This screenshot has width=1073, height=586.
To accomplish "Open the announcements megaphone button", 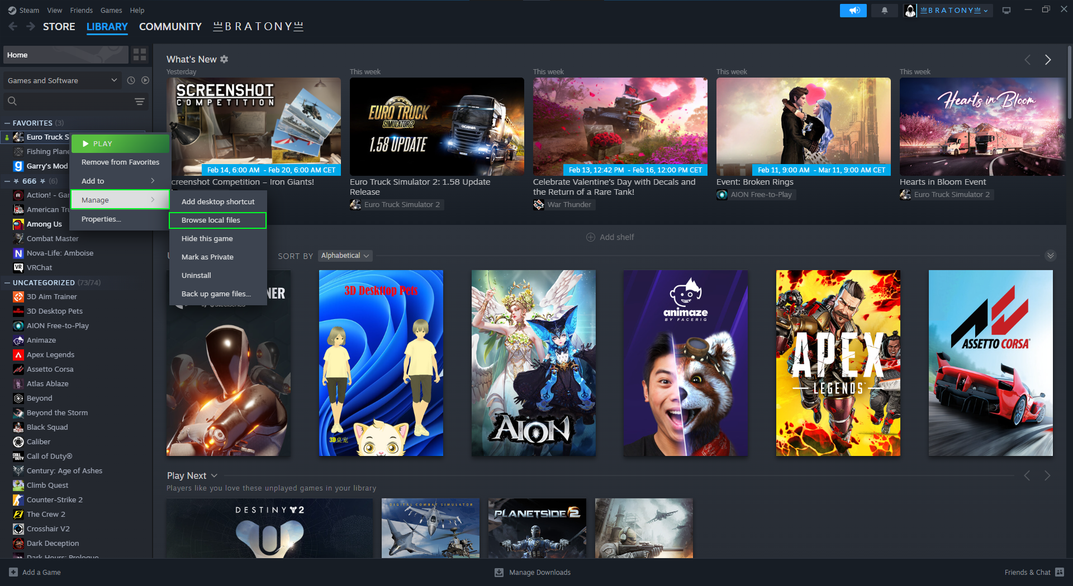I will (853, 11).
